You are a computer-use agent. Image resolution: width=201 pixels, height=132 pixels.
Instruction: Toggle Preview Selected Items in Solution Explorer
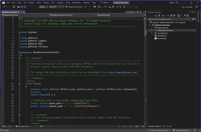(x=188, y=16)
